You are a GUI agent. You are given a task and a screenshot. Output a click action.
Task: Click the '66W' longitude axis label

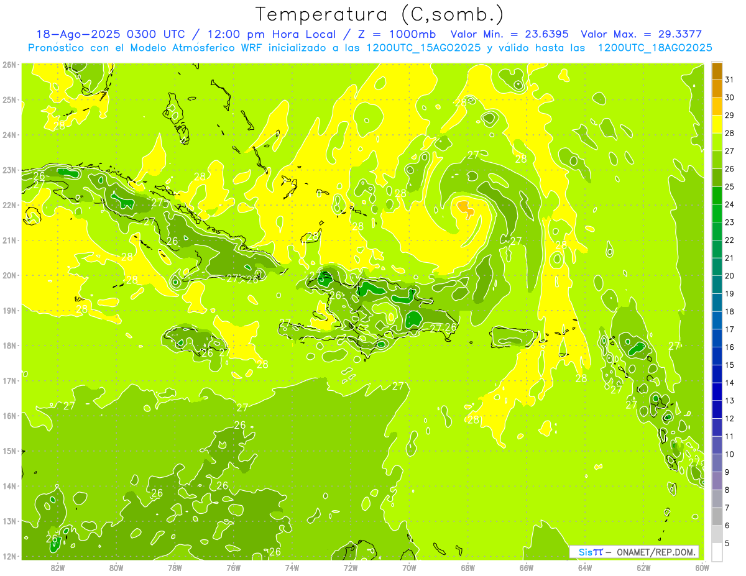(527, 567)
